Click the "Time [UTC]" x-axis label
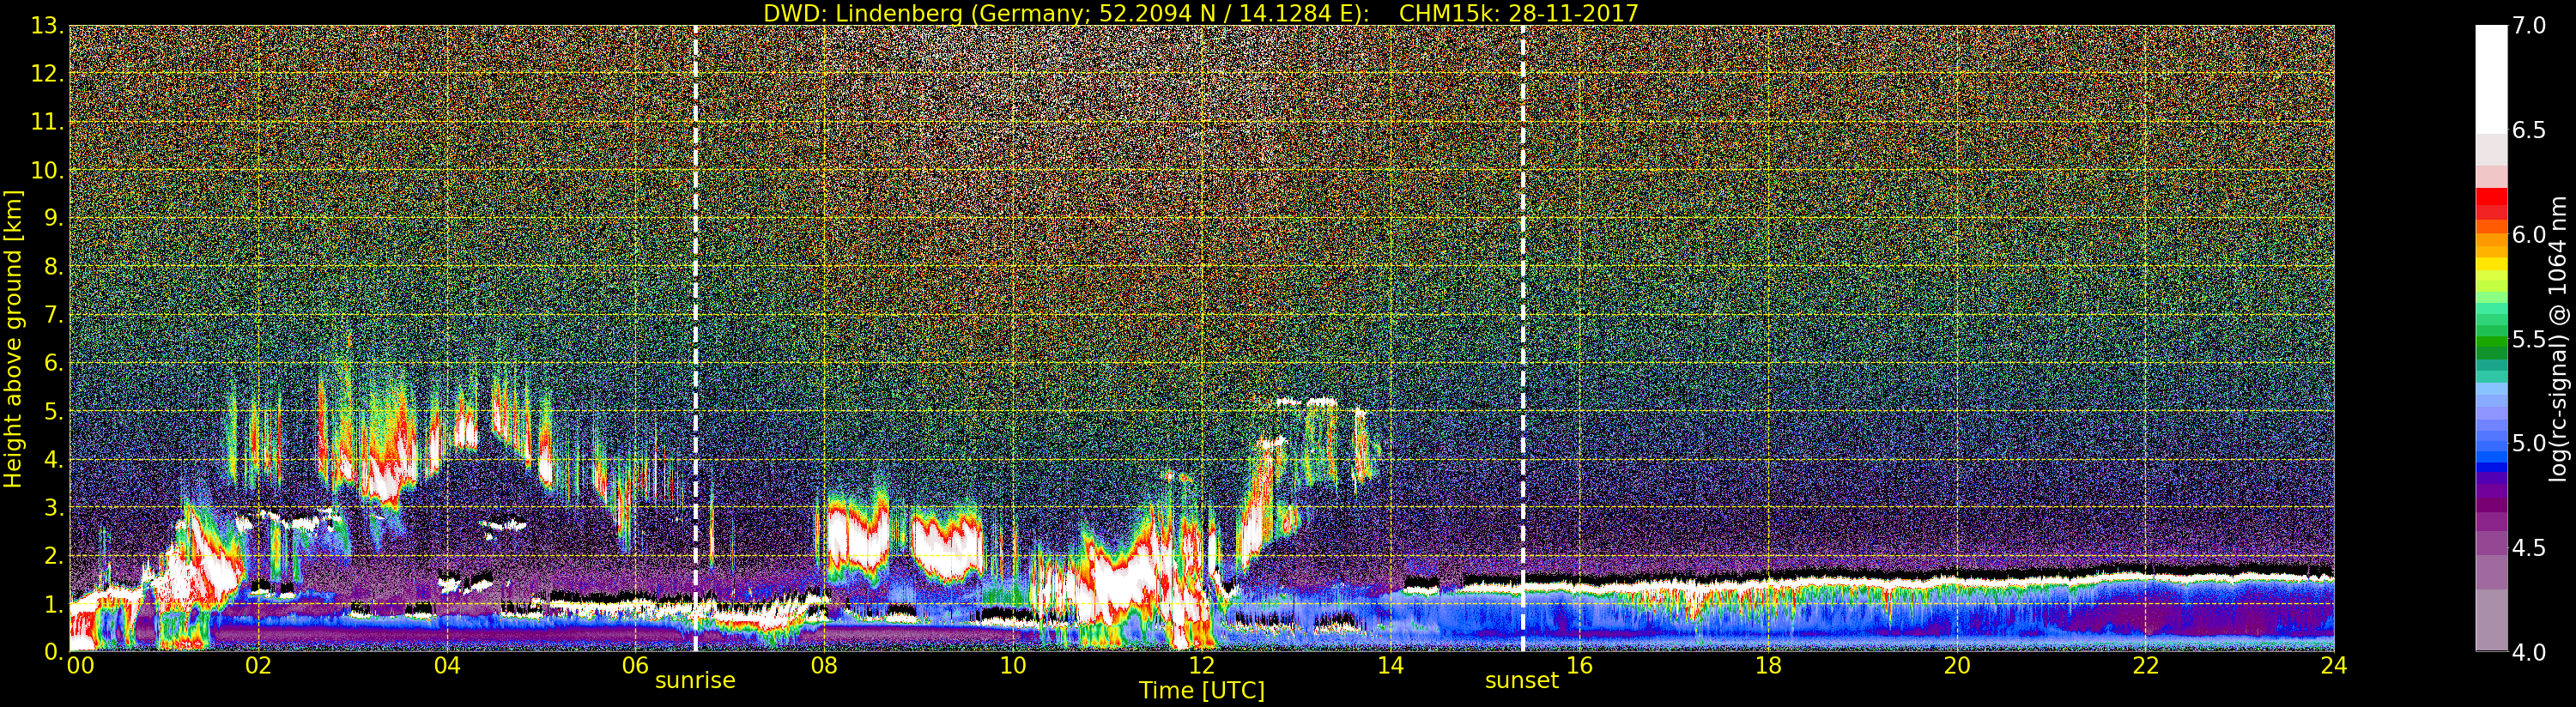 pos(1201,691)
